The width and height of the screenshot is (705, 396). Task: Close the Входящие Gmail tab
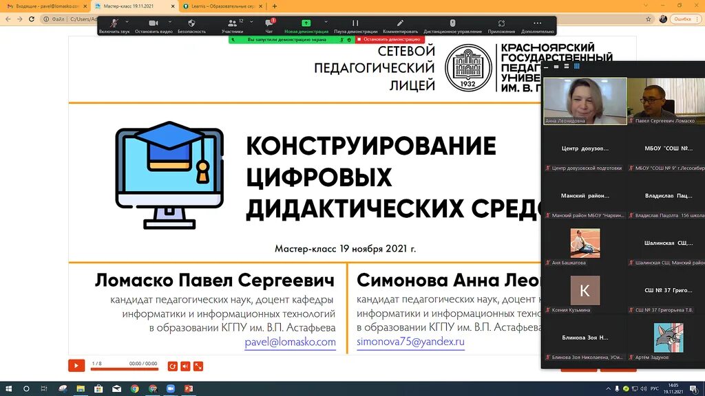85,6
